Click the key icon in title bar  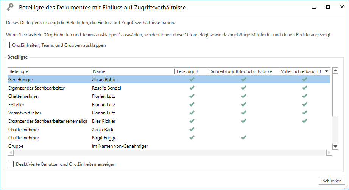(x=11, y=8)
